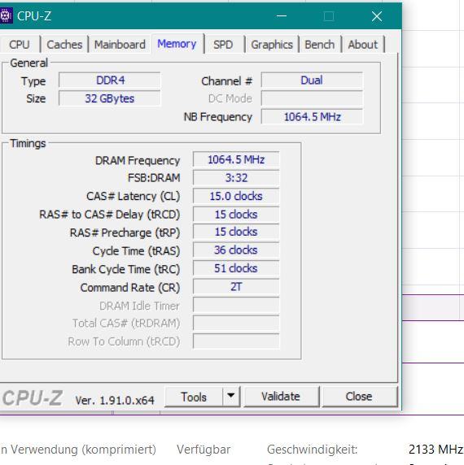Click the Validate button

pos(281,397)
